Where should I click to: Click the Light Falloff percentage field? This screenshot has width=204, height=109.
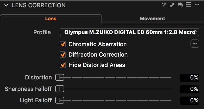189,100
